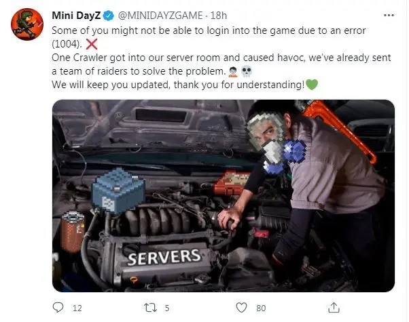Visit the @MINIDAYZGAME handle
This screenshot has width=409, height=322.
(160, 16)
